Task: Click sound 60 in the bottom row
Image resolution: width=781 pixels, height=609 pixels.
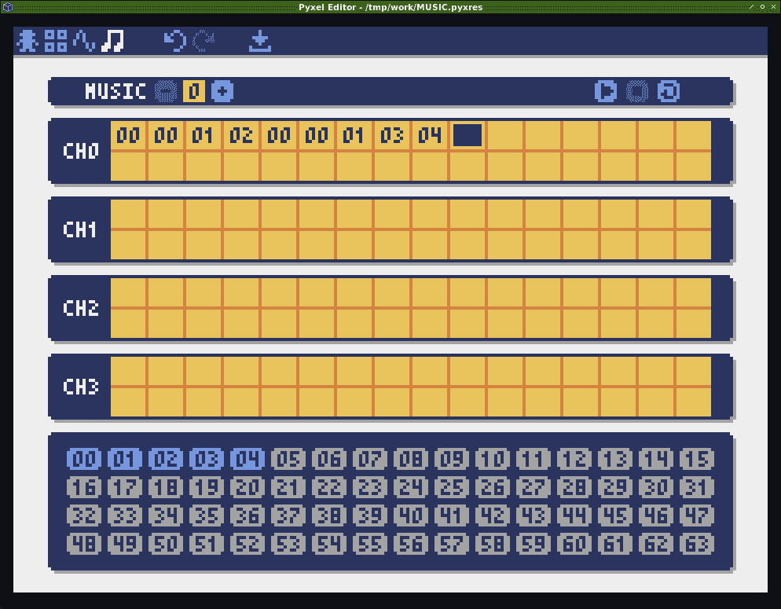Action: point(574,544)
